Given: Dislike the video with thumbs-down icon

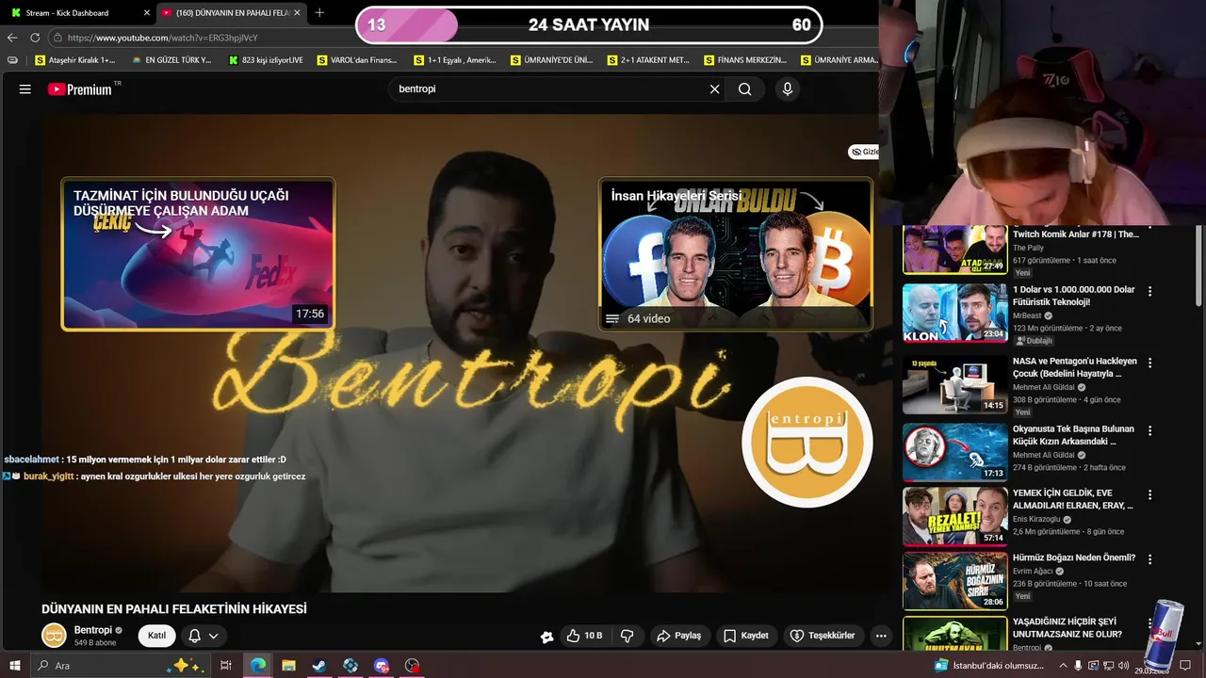Looking at the screenshot, I should 627,636.
